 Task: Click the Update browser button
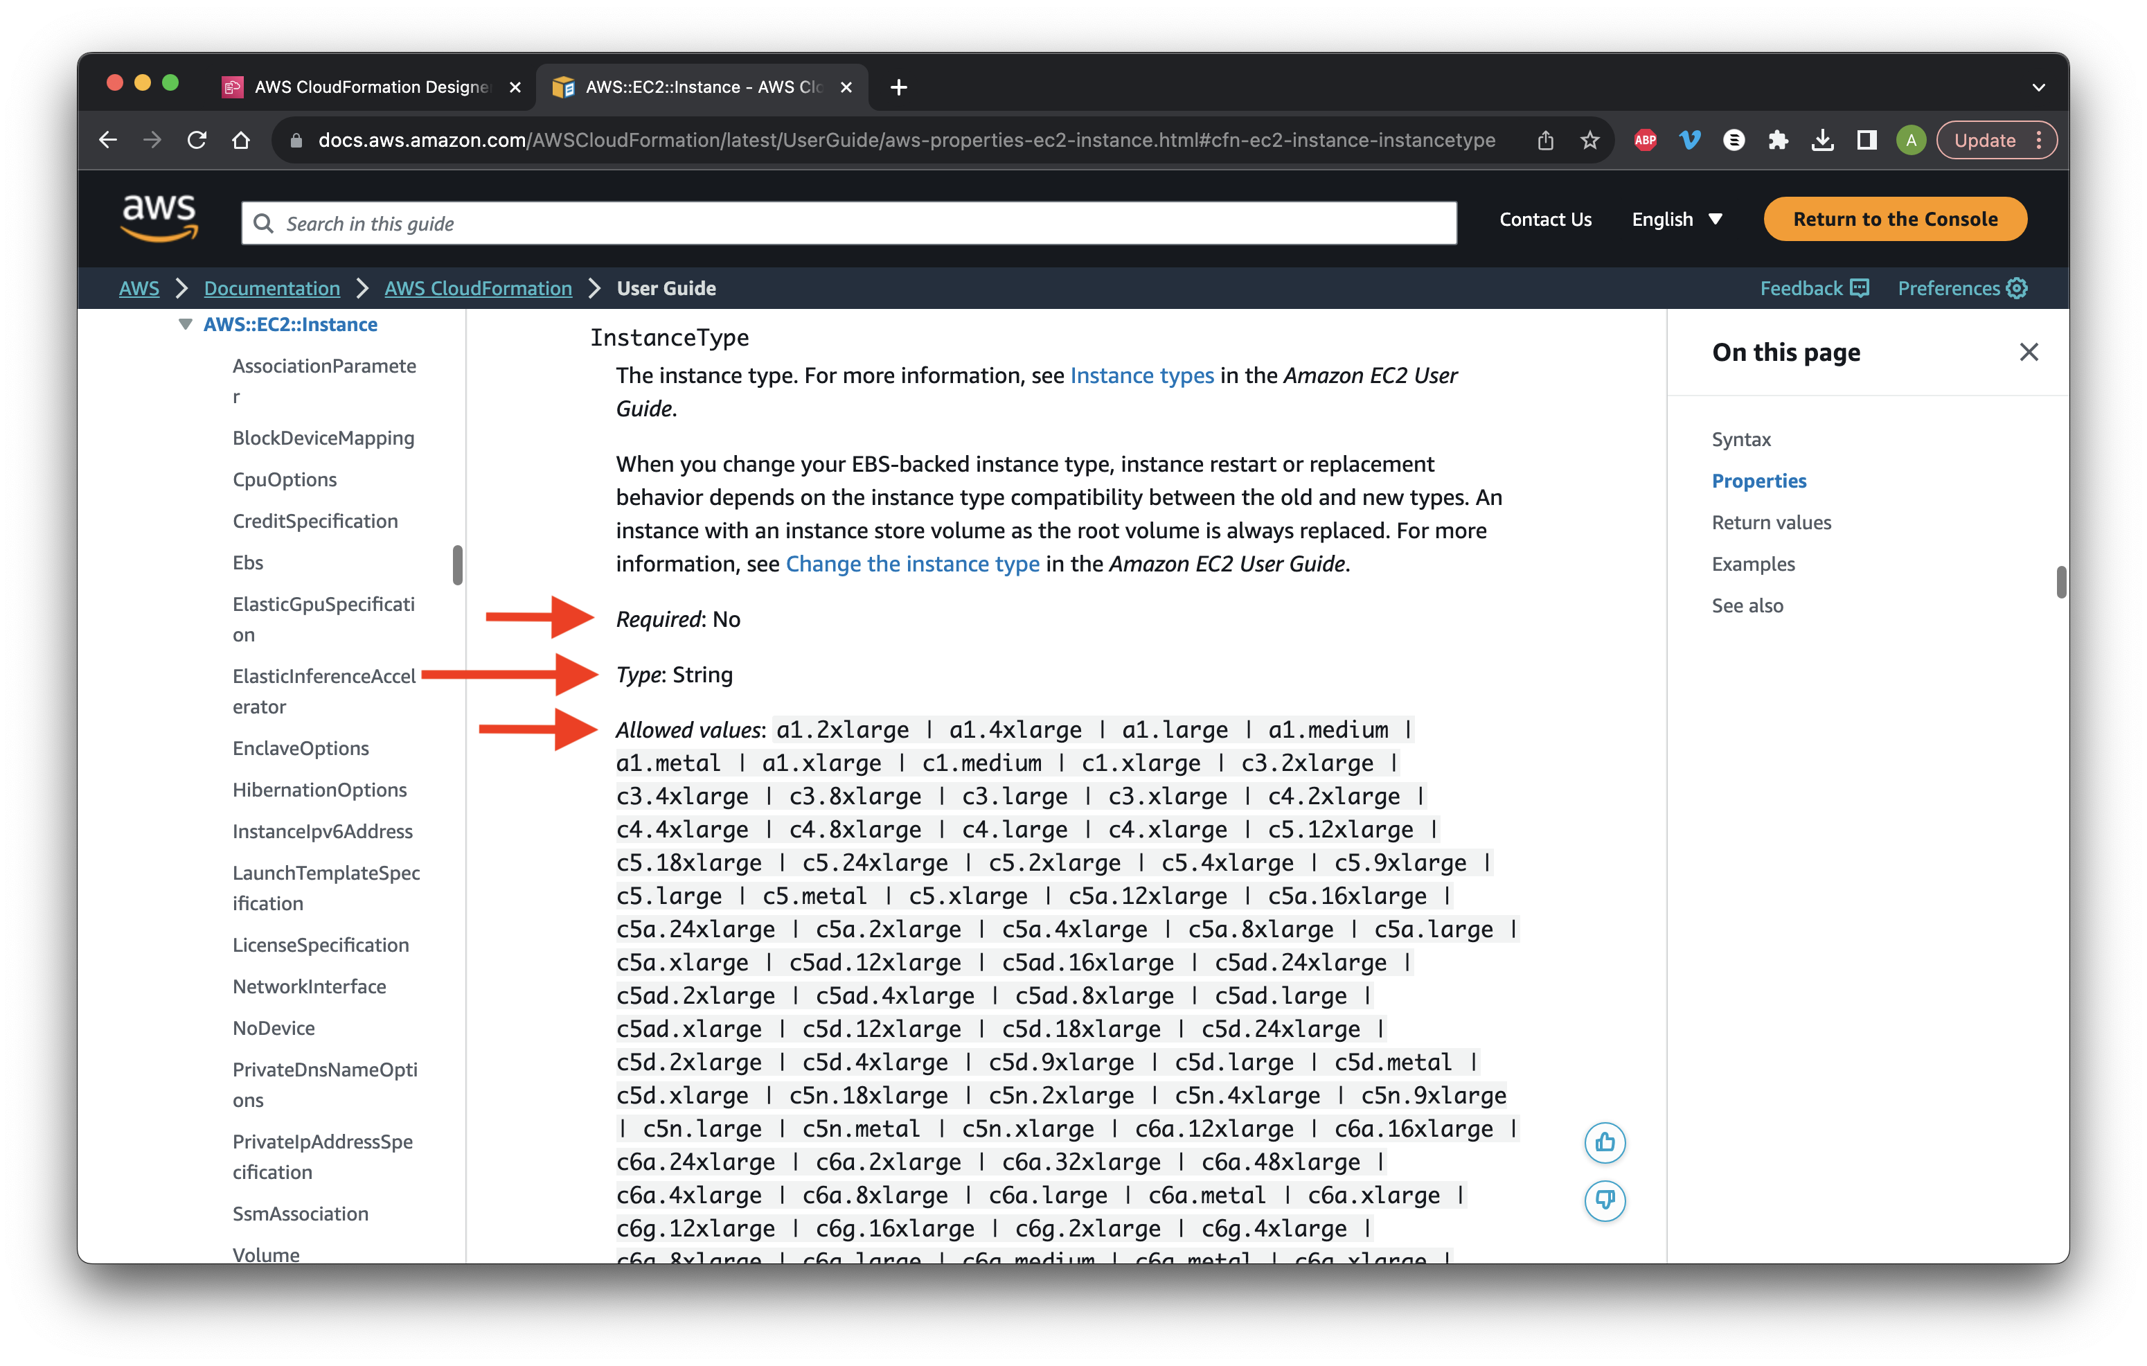[x=1996, y=140]
